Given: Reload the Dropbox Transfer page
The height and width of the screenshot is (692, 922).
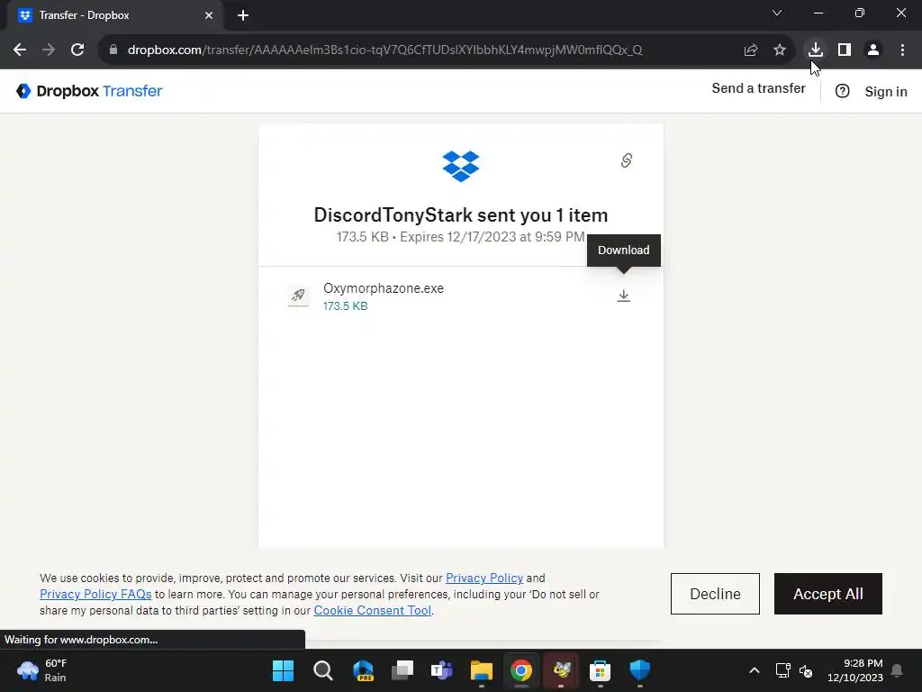Looking at the screenshot, I should tap(77, 50).
